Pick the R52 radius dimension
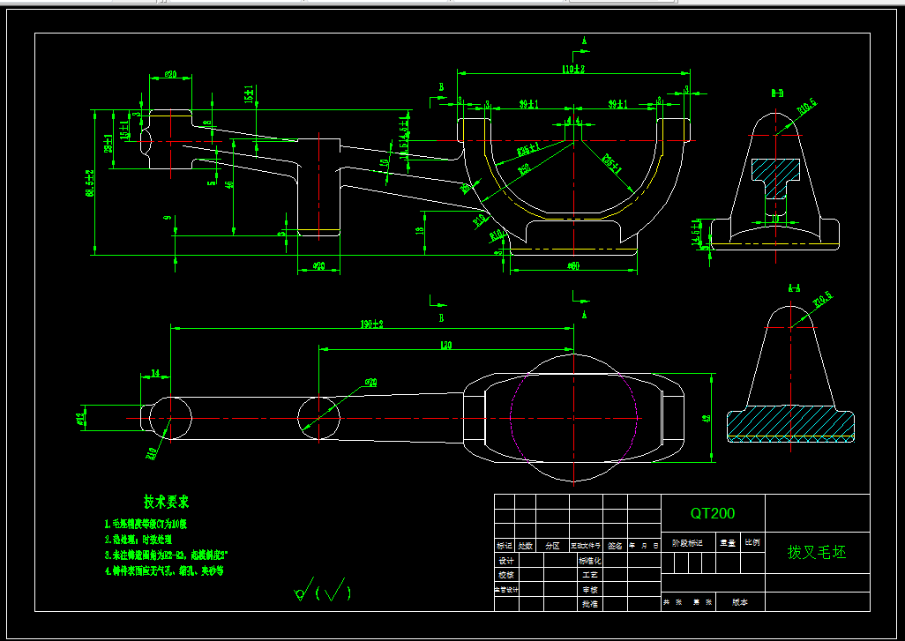905x641 pixels. pyautogui.click(x=523, y=168)
